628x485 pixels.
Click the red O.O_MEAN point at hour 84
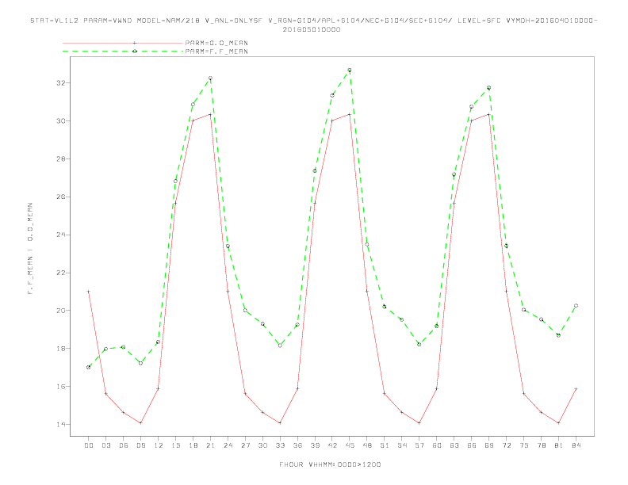[x=576, y=388]
